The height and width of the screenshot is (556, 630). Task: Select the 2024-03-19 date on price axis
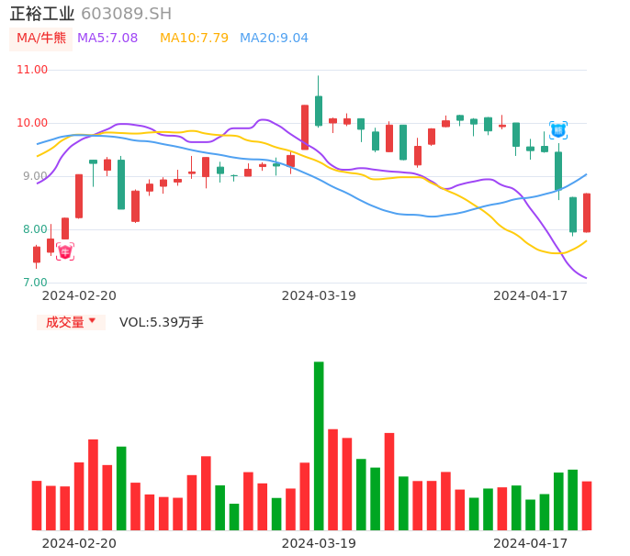[319, 295]
